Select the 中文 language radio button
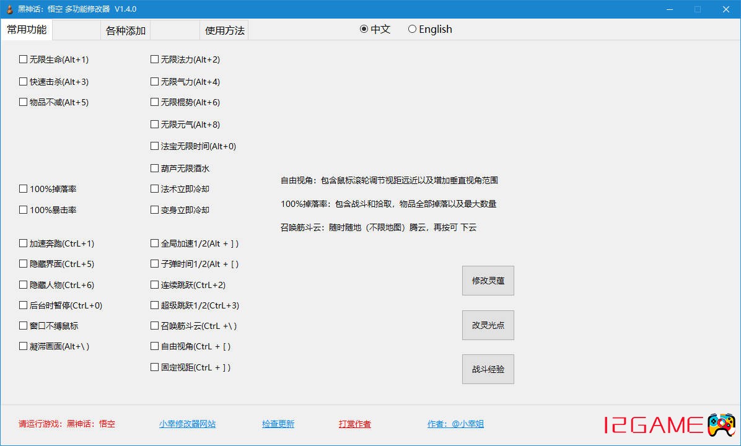Image resolution: width=741 pixels, height=446 pixels. coord(364,29)
